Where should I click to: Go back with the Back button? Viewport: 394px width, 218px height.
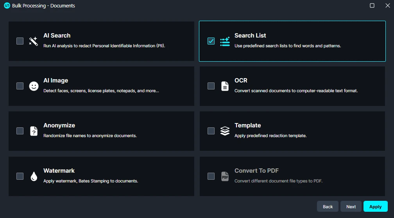coord(328,206)
